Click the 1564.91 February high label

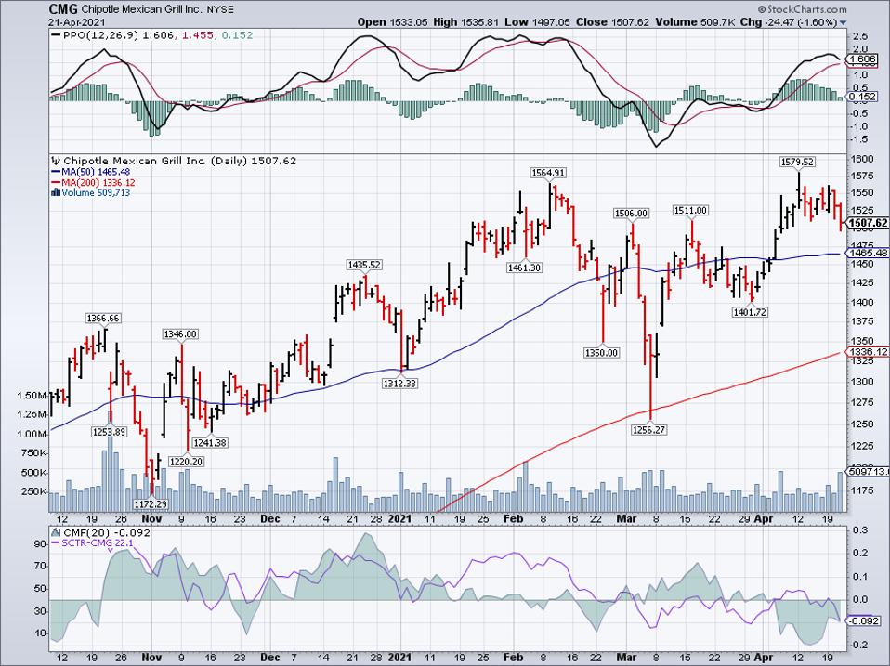(548, 173)
